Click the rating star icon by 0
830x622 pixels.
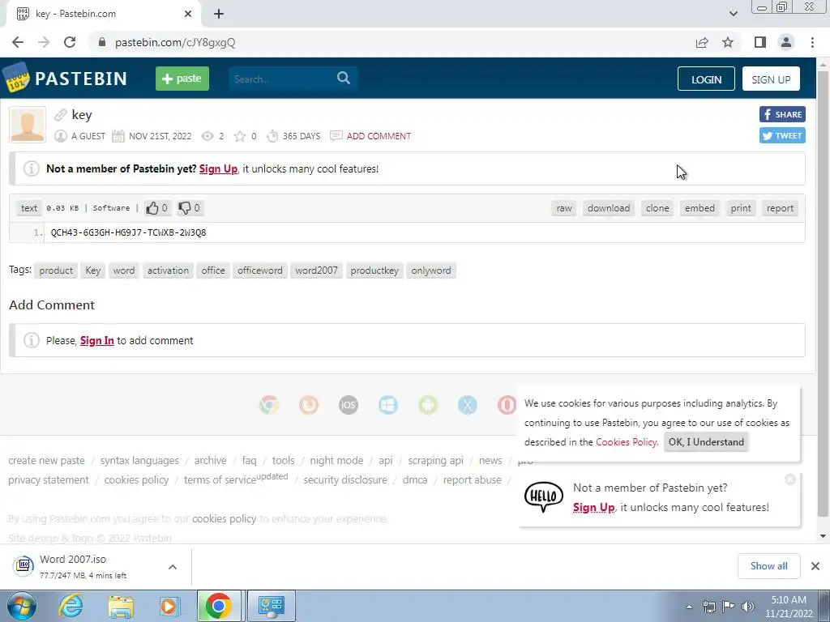(x=240, y=136)
